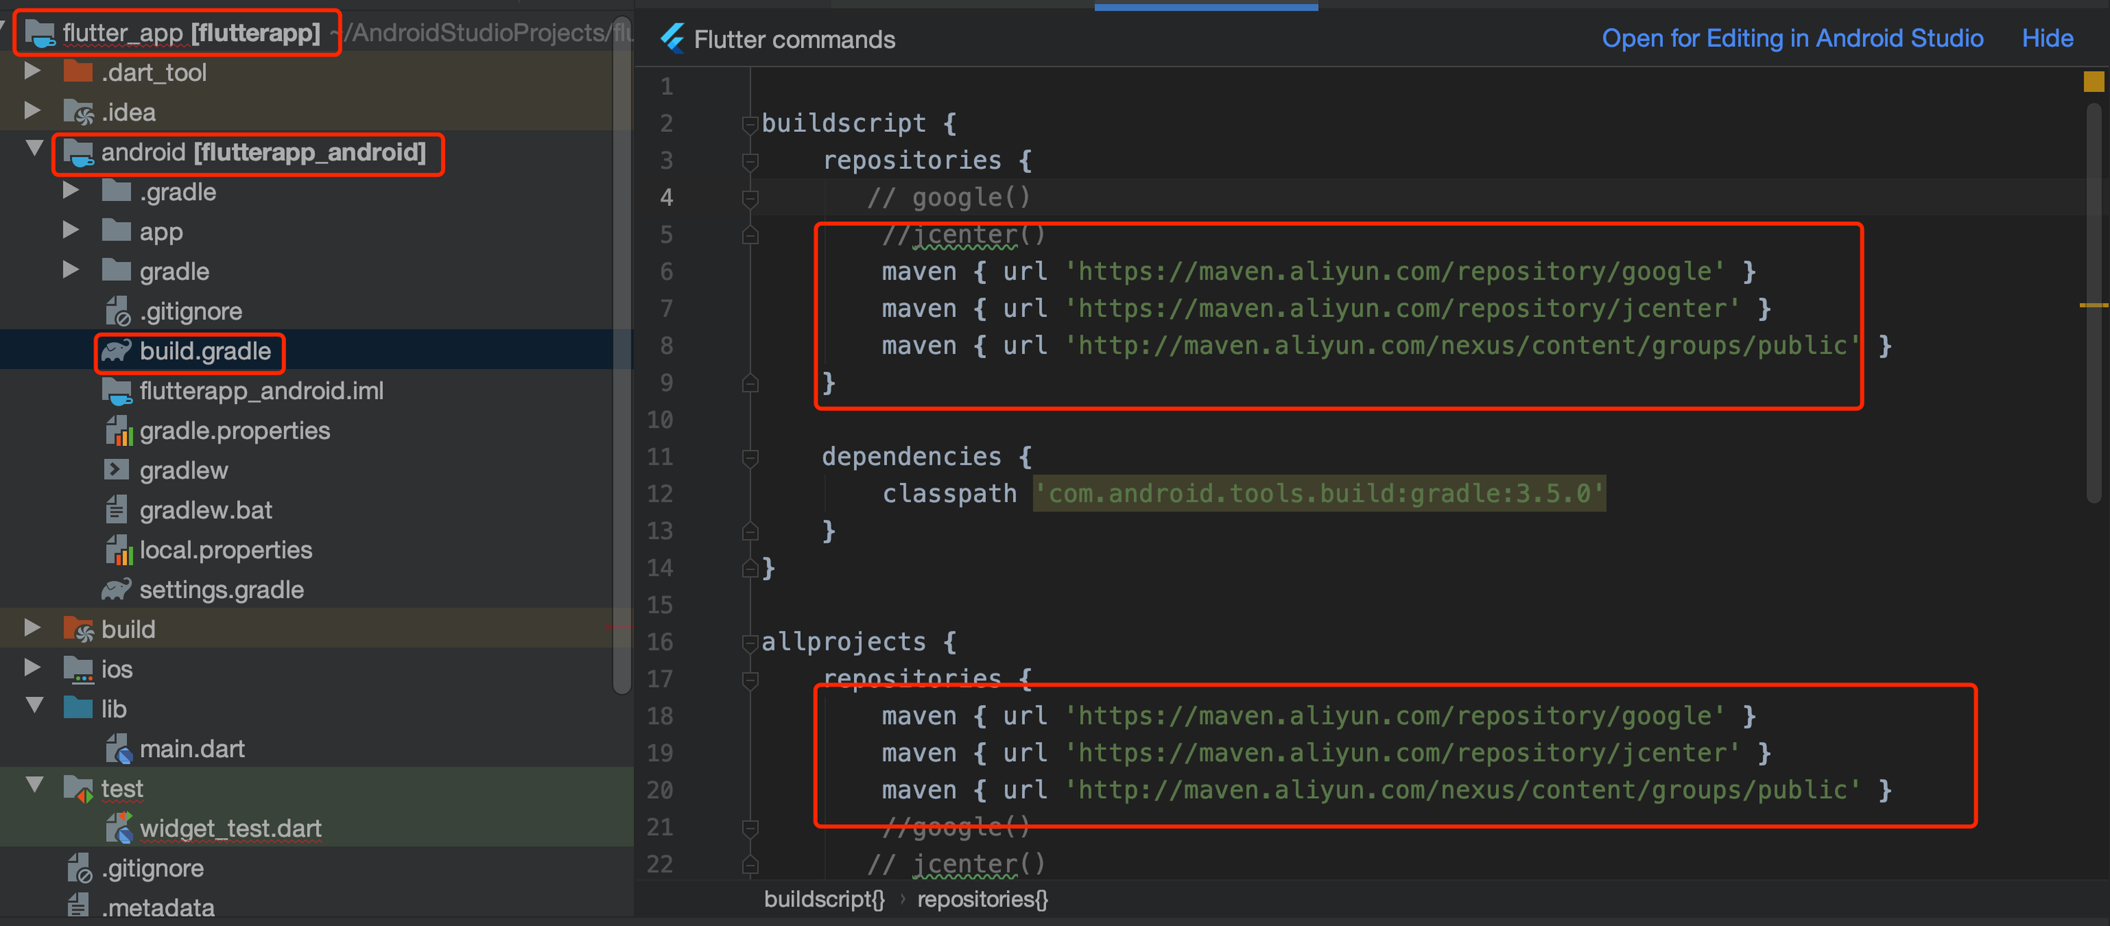Screen dimensions: 2110x926
Task: Click the settings.gradle elephant file icon
Action: (117, 590)
